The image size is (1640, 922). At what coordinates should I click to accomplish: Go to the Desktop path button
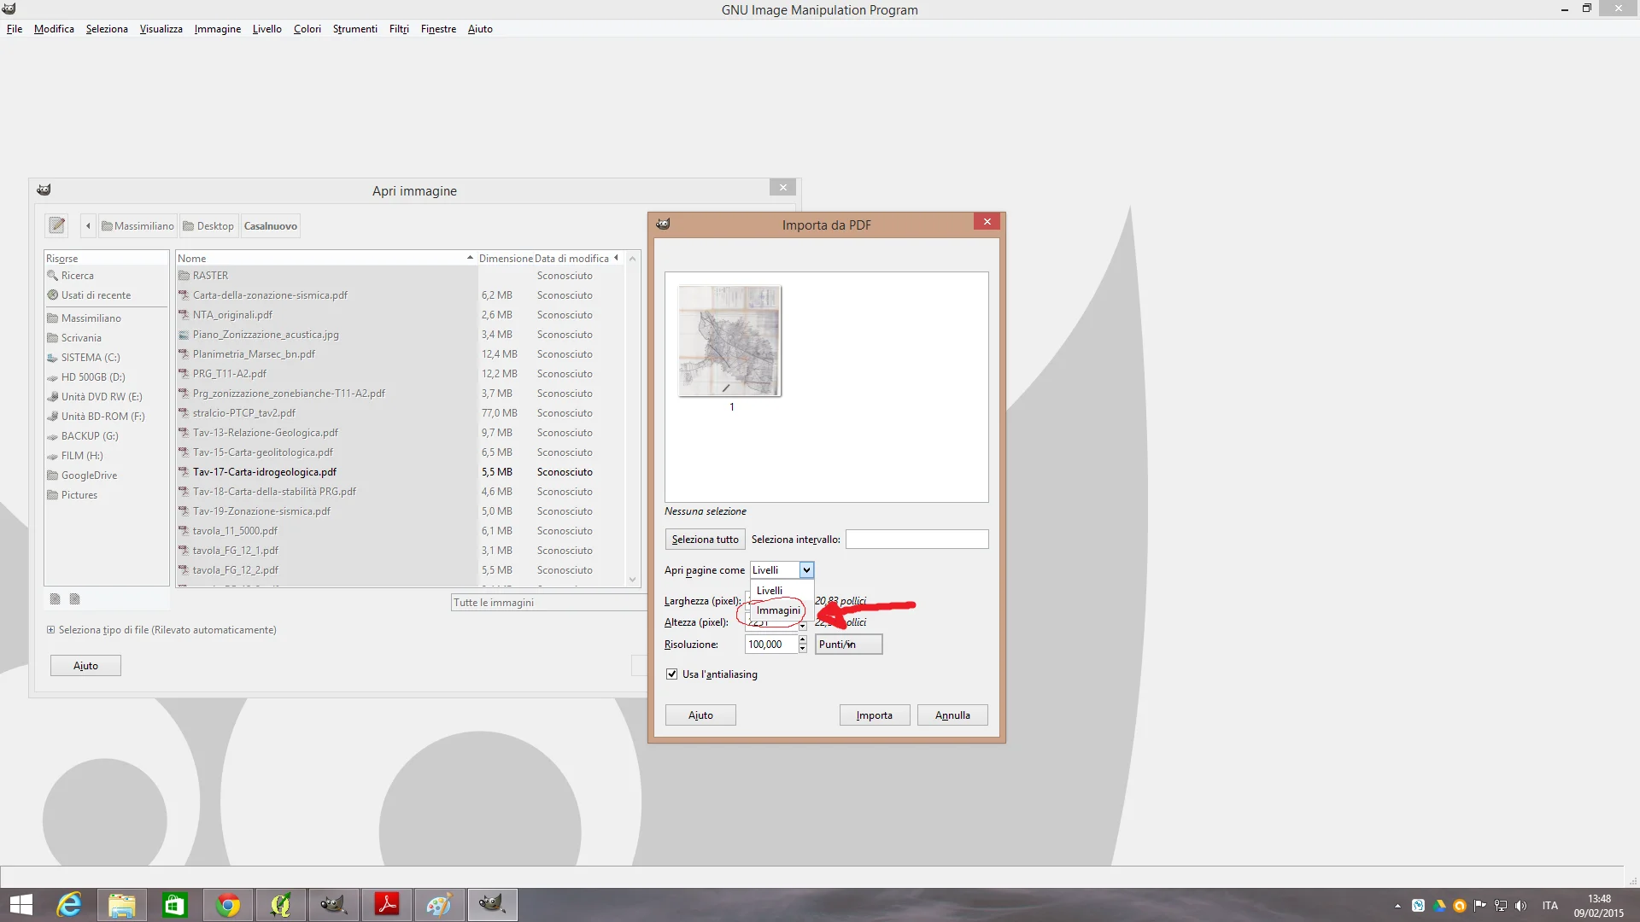click(x=208, y=226)
